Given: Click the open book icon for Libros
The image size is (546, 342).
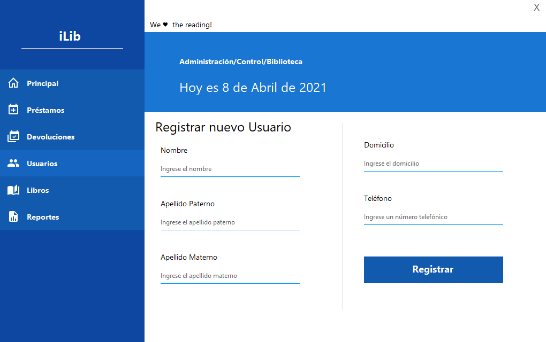Looking at the screenshot, I should click(x=13, y=190).
